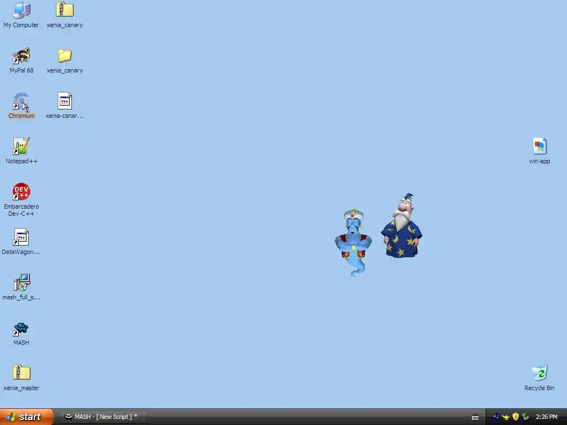This screenshot has height=425, width=567.
Task: Click the green arrow safely-remove tray icon
Action: [x=525, y=417]
